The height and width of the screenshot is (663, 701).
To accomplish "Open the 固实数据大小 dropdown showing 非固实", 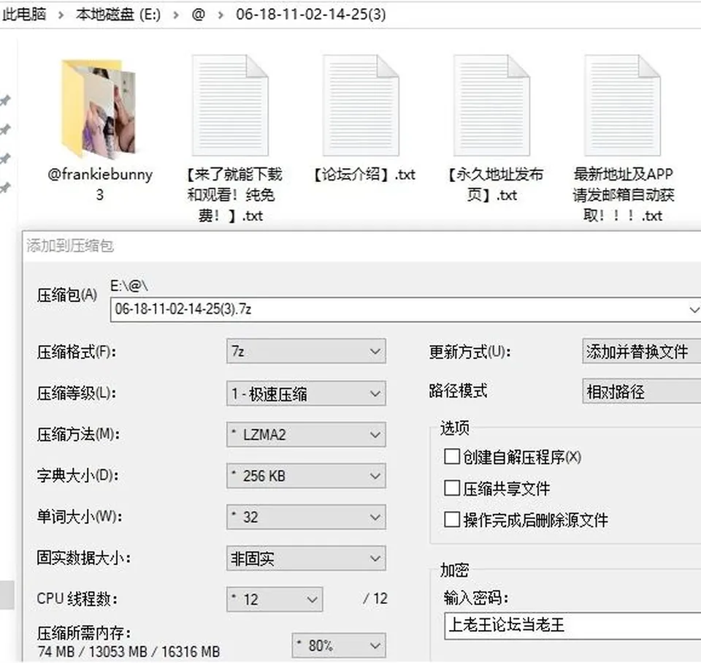I will coord(306,558).
